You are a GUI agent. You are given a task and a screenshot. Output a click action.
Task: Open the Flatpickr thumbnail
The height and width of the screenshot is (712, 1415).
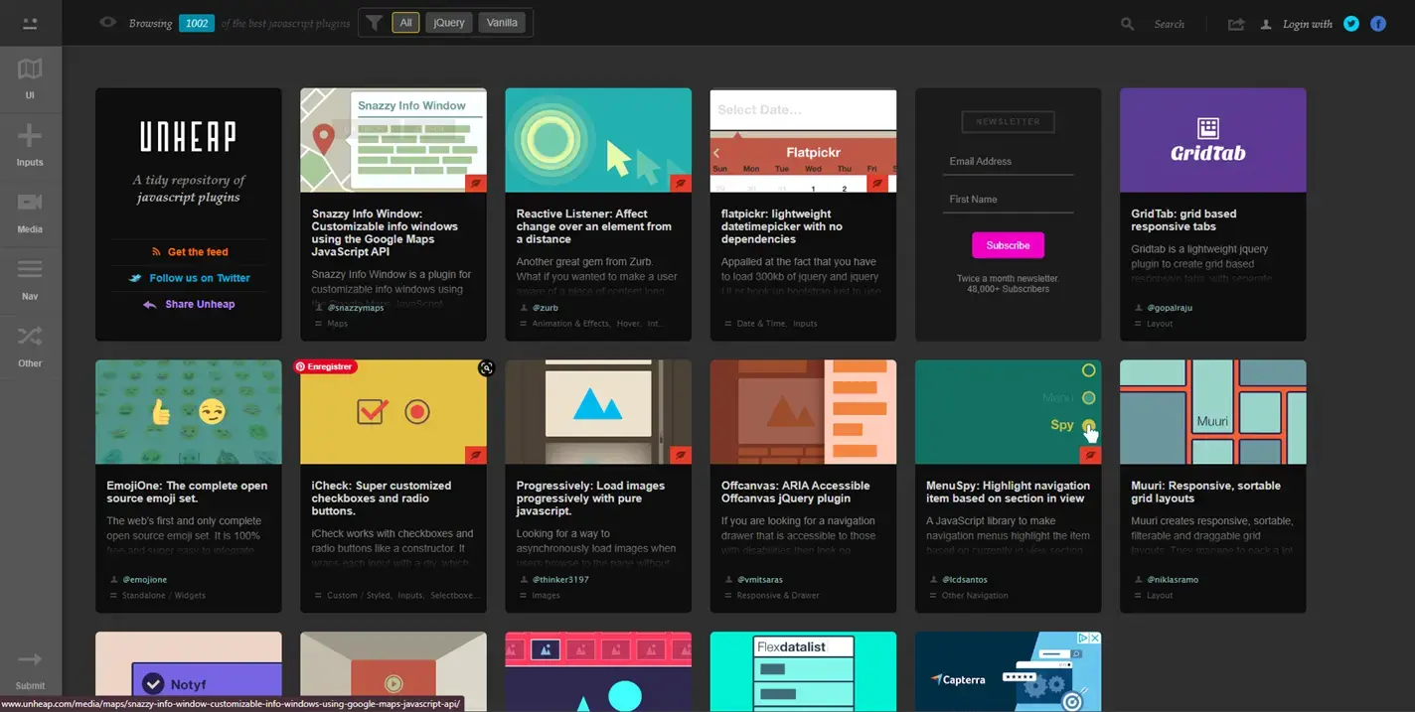tap(803, 140)
